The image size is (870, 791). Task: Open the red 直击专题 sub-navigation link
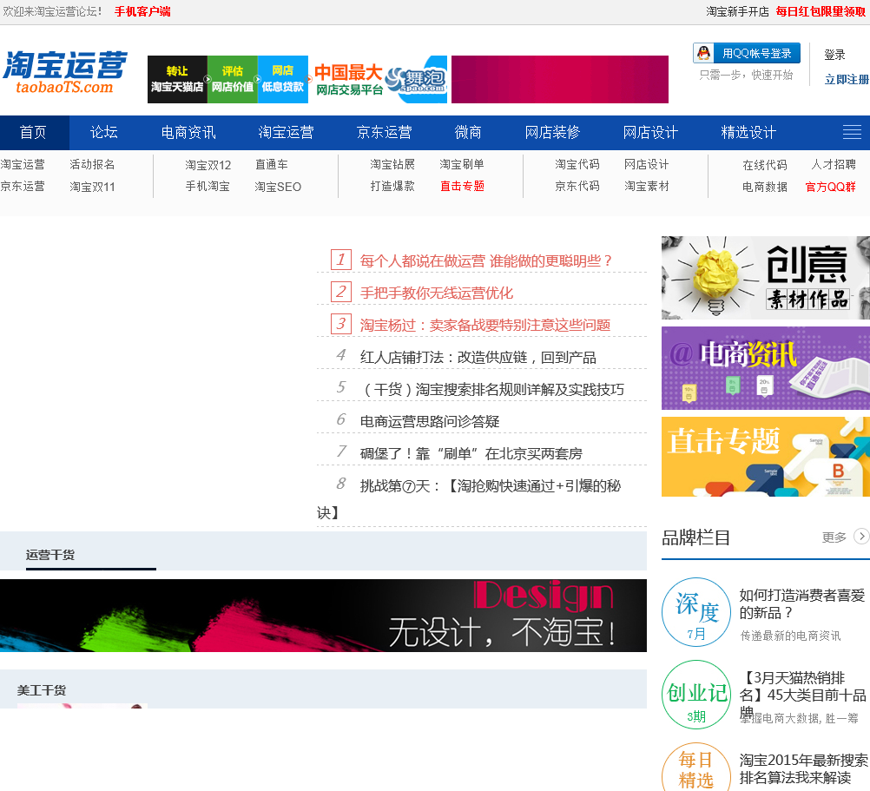462,187
